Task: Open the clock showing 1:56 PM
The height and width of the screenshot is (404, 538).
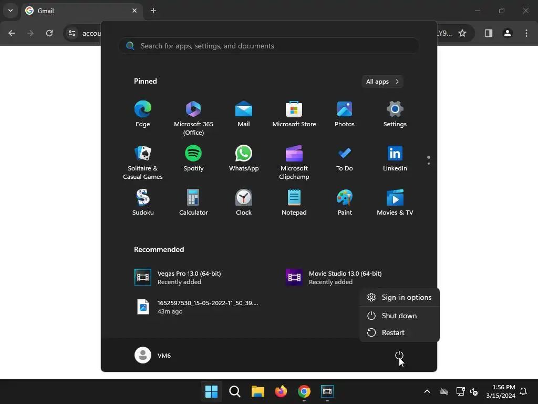Action: coord(501,391)
